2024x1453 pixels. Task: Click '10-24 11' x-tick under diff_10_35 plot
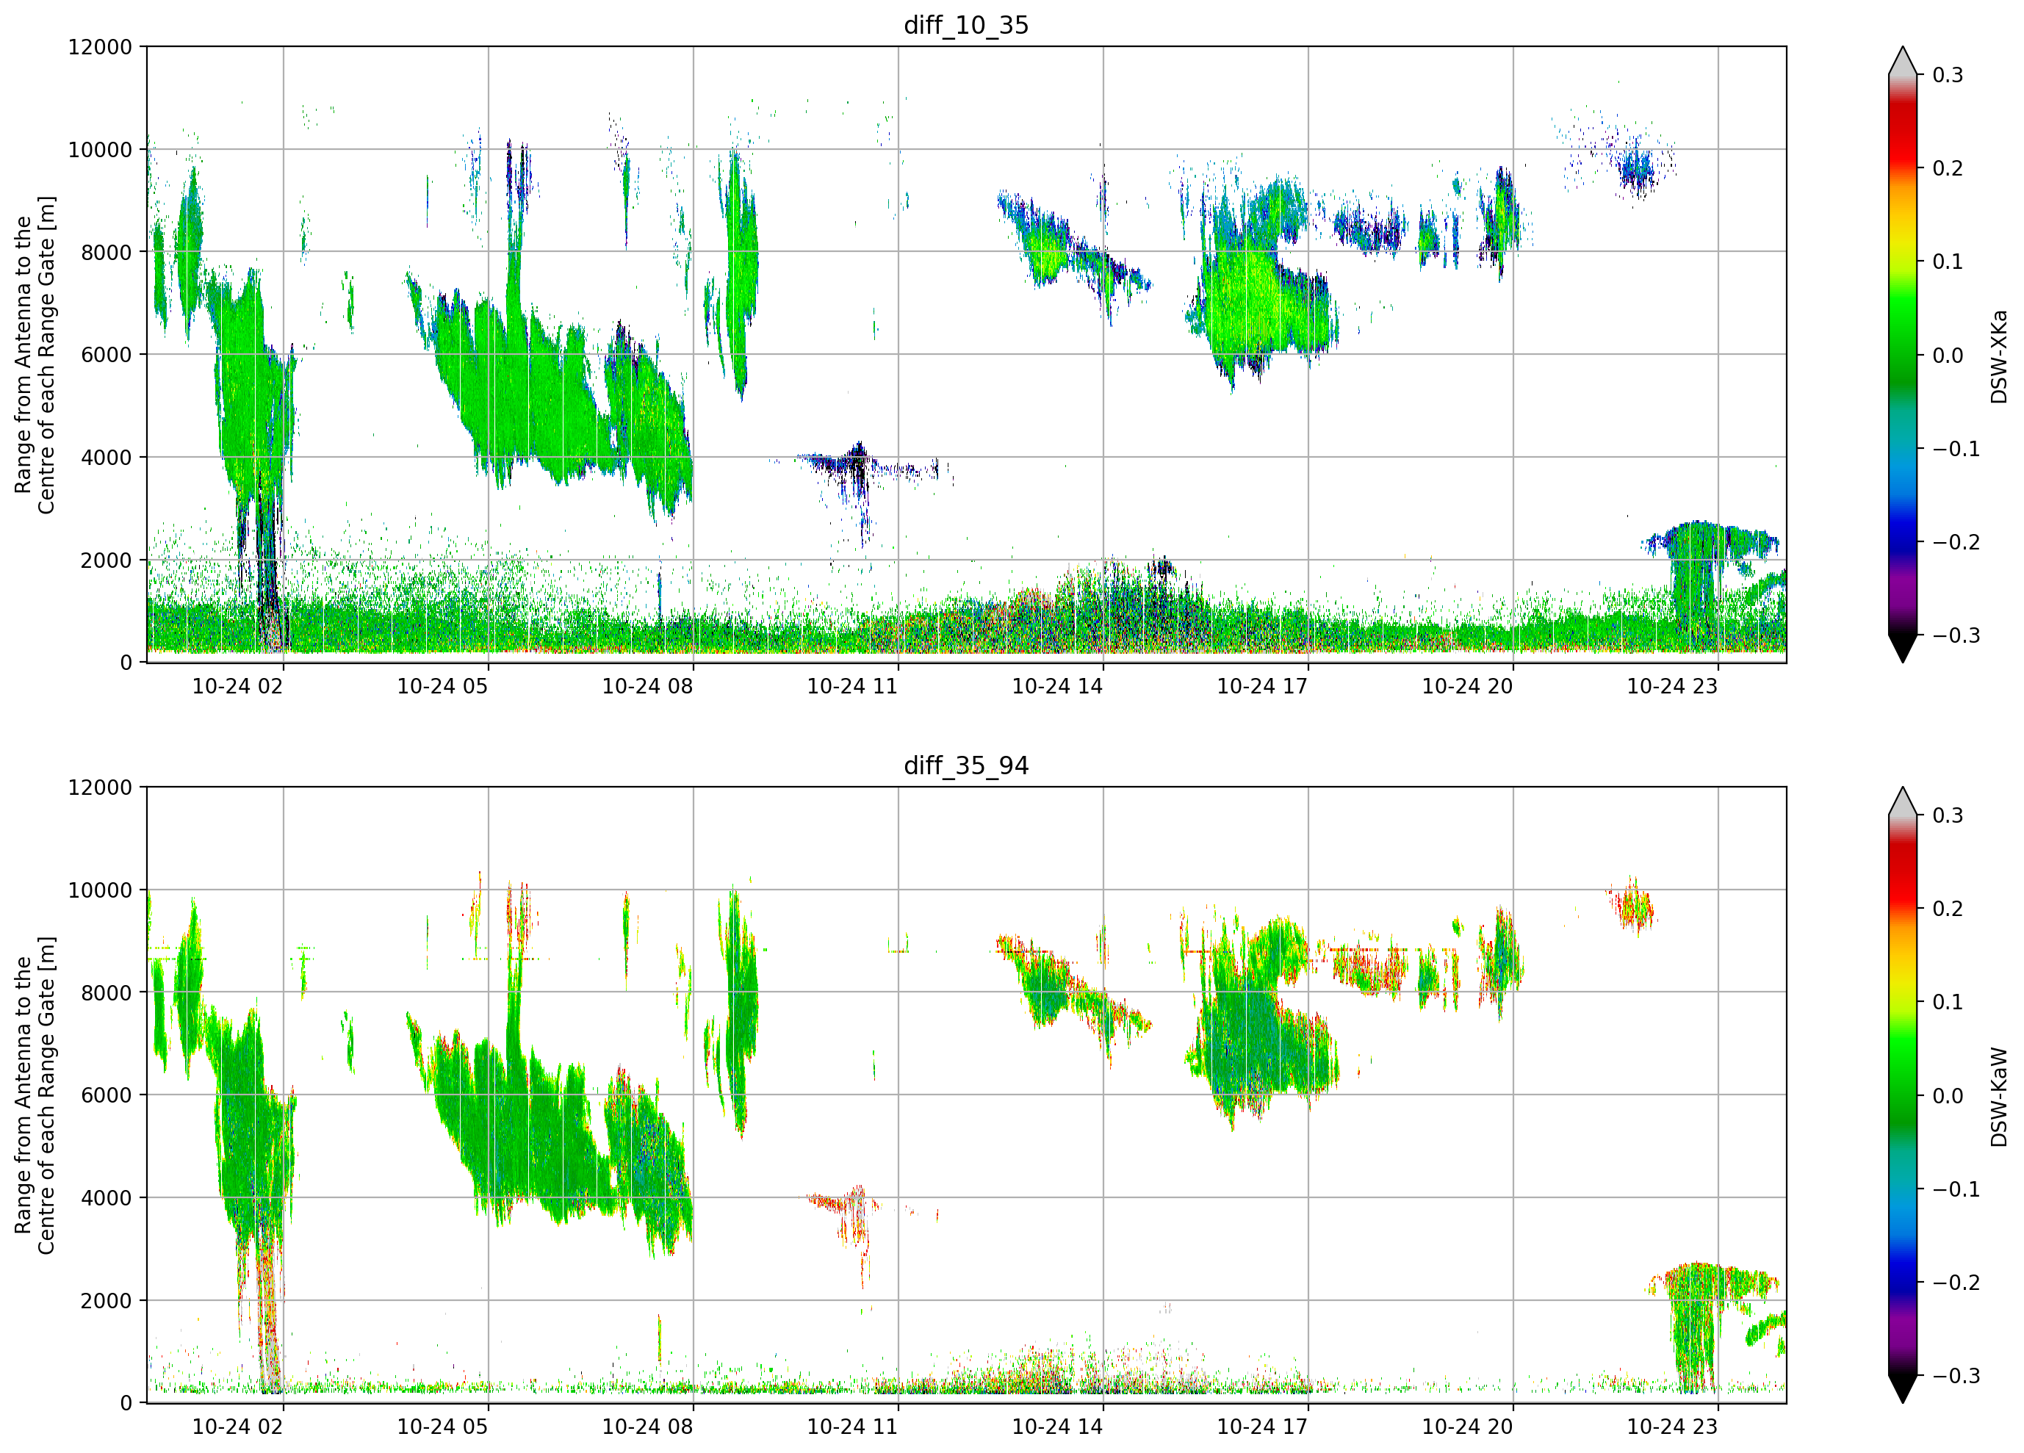tap(852, 686)
